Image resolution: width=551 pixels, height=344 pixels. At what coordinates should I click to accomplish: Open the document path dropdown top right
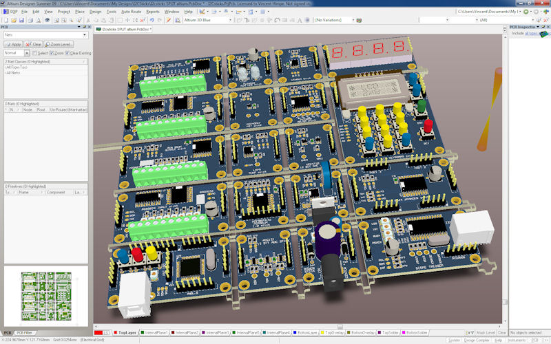point(521,12)
